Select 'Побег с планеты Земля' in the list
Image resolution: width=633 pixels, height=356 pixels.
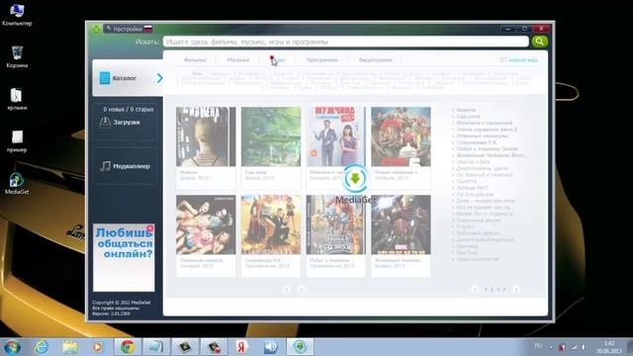[488, 149]
